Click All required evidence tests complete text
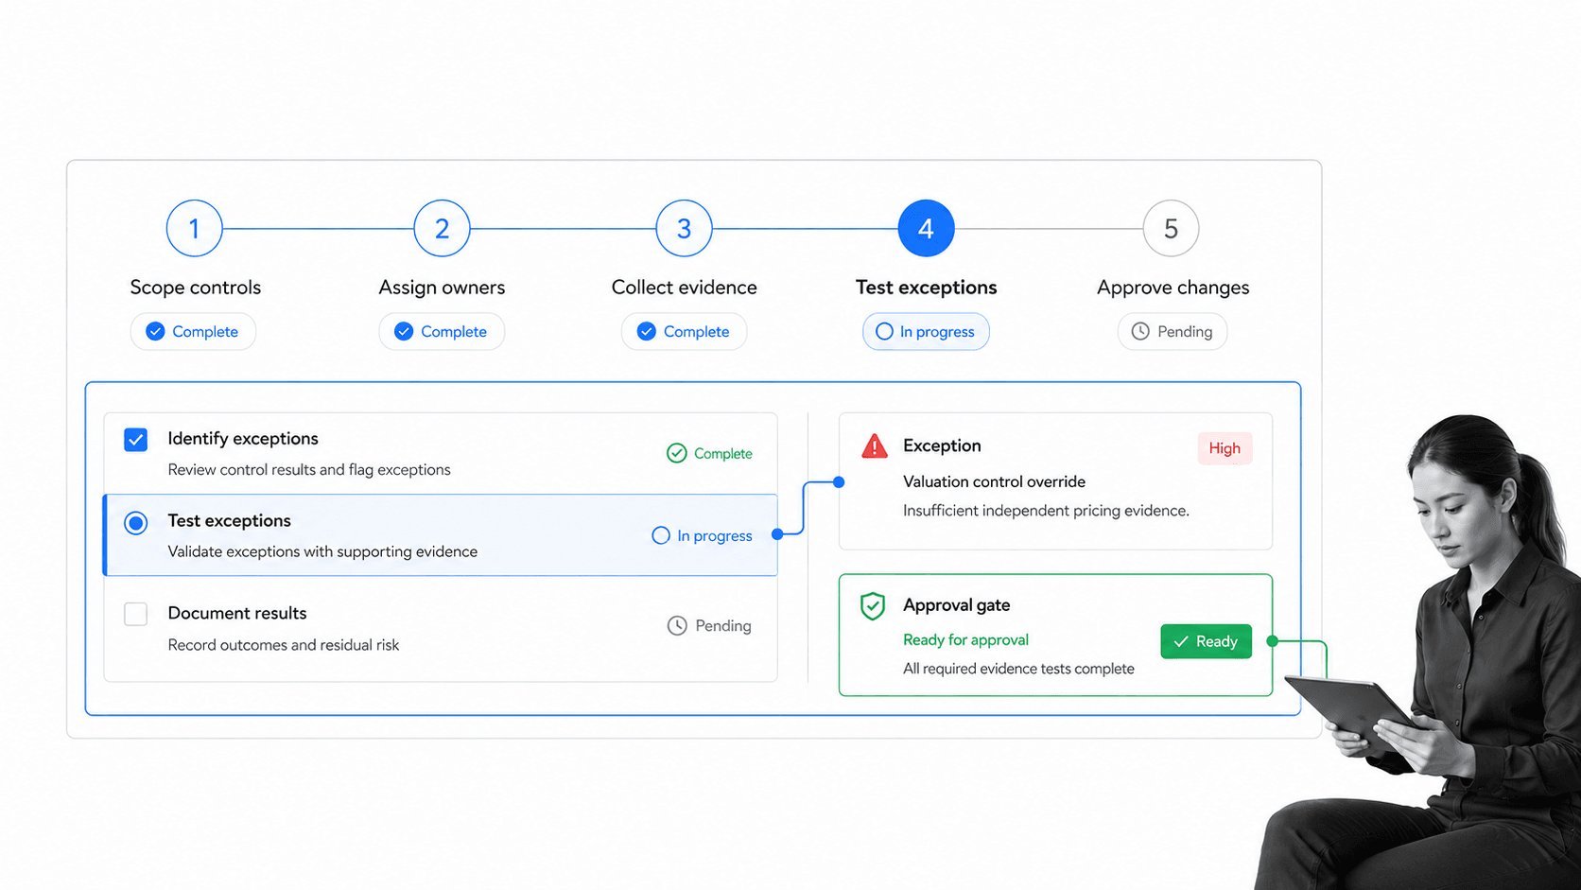This screenshot has width=1581, height=890. 1018,669
